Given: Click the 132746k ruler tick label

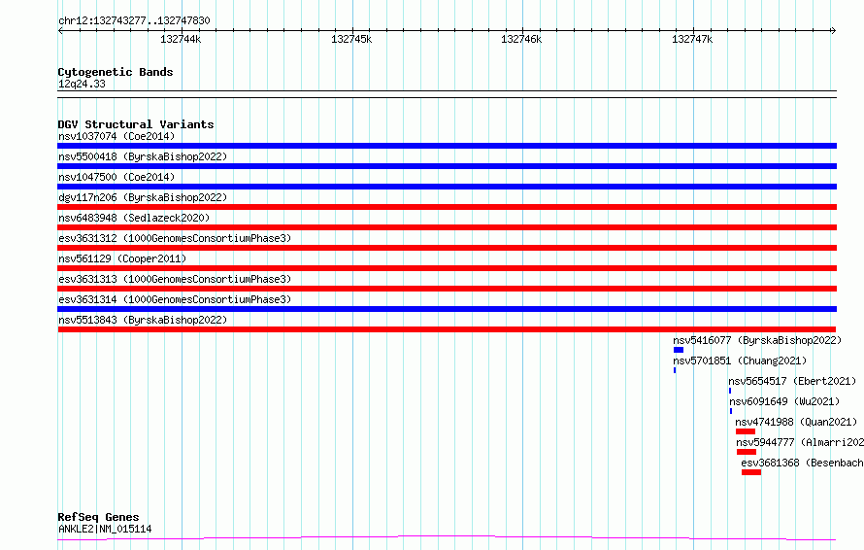Looking at the screenshot, I should (x=521, y=39).
